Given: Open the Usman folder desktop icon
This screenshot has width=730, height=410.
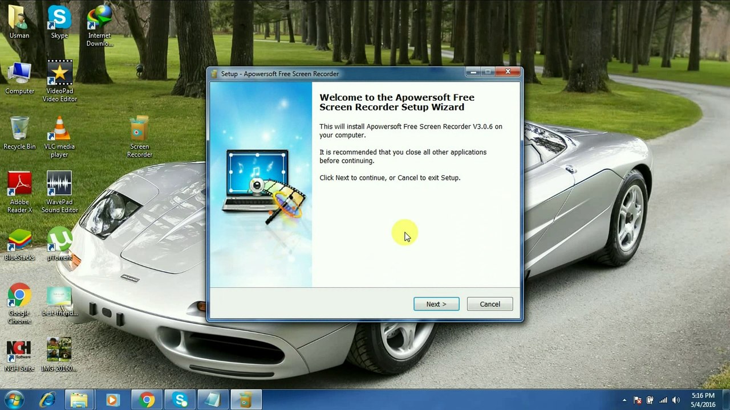Looking at the screenshot, I should pos(19,22).
